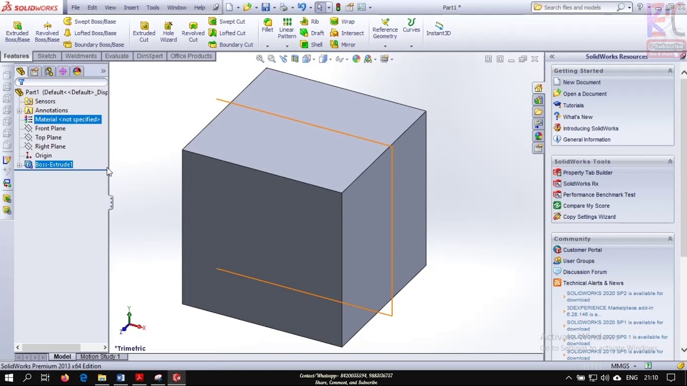Switch to the Evaluate tab
This screenshot has height=386, width=687.
(116, 56)
